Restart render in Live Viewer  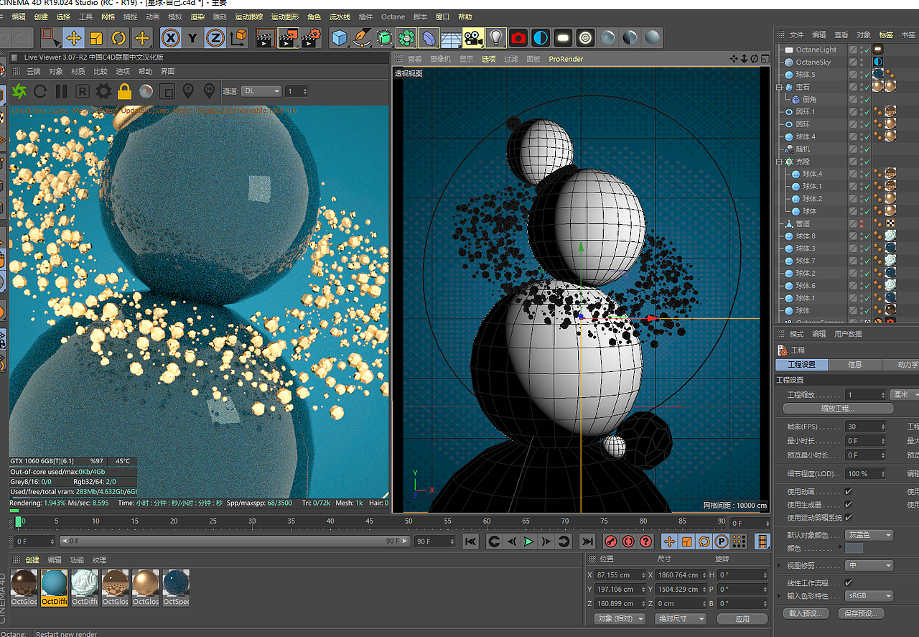(40, 91)
